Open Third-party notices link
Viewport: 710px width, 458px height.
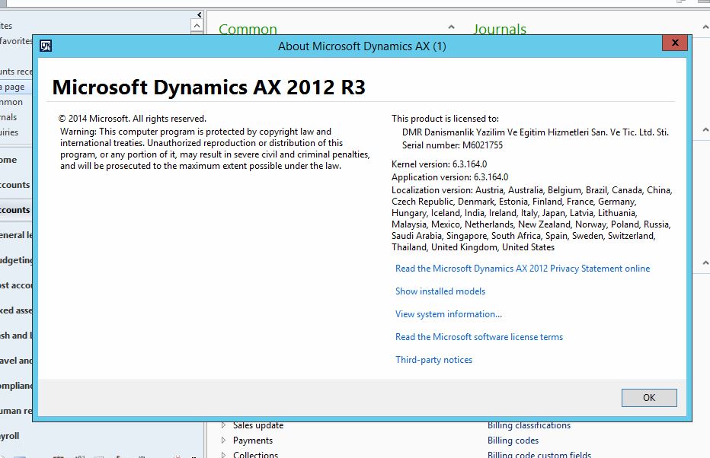433,360
